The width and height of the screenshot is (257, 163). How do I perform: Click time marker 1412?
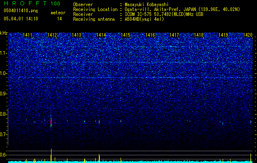(52, 35)
